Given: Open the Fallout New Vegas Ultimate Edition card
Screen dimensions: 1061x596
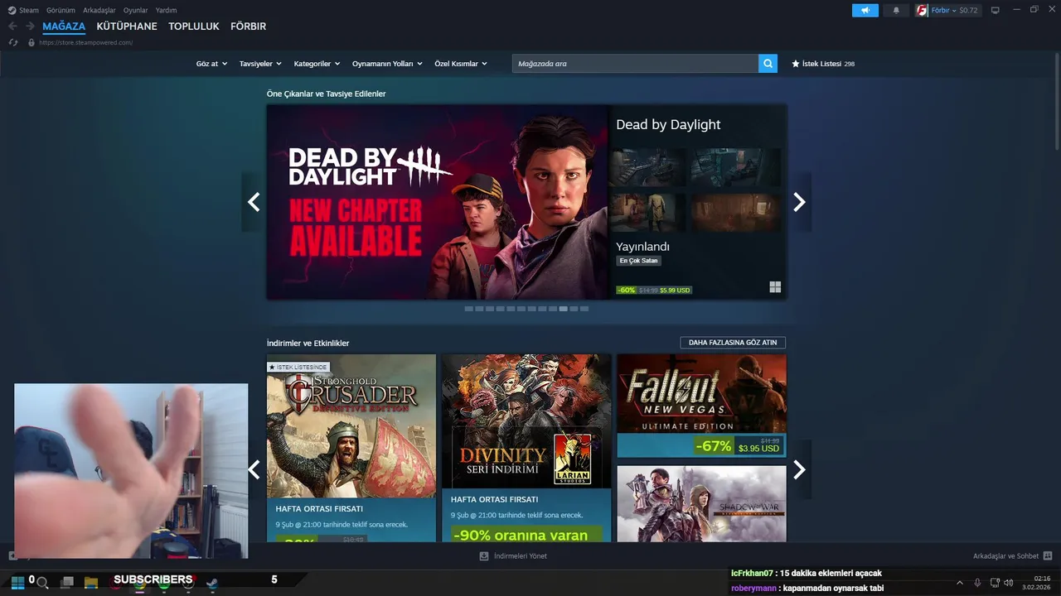Looking at the screenshot, I should pyautogui.click(x=701, y=406).
